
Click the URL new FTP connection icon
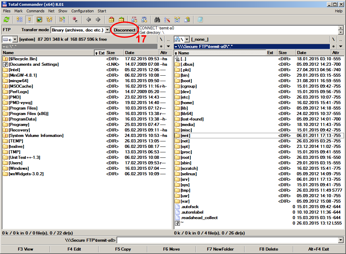144,20
